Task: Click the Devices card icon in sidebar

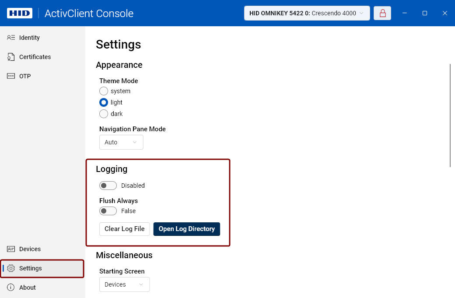Action: tap(11, 249)
